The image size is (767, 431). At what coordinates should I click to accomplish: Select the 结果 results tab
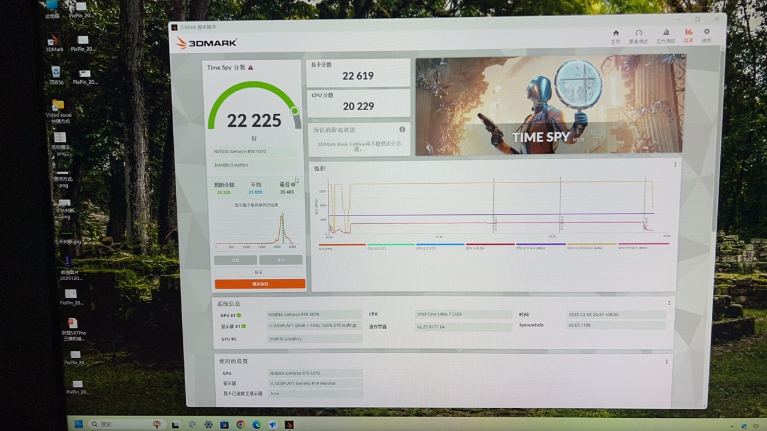[689, 36]
